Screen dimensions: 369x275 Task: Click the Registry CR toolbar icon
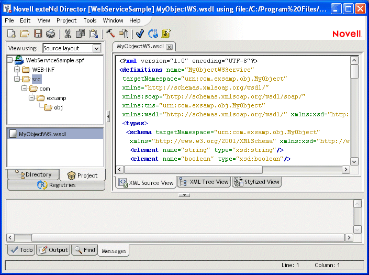point(153,34)
